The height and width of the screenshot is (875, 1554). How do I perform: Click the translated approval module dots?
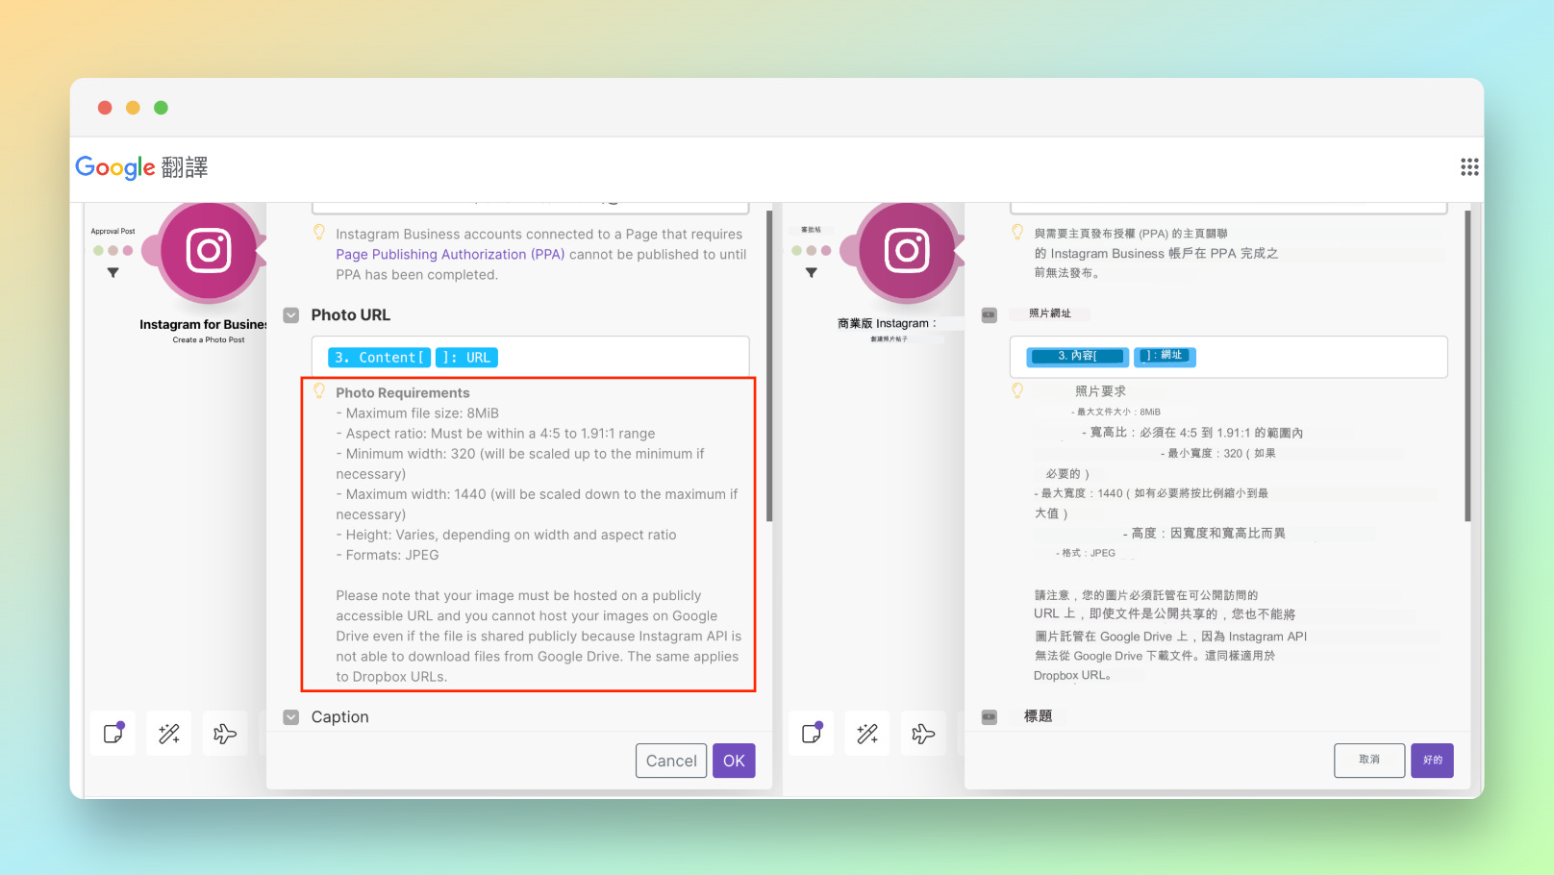click(811, 251)
